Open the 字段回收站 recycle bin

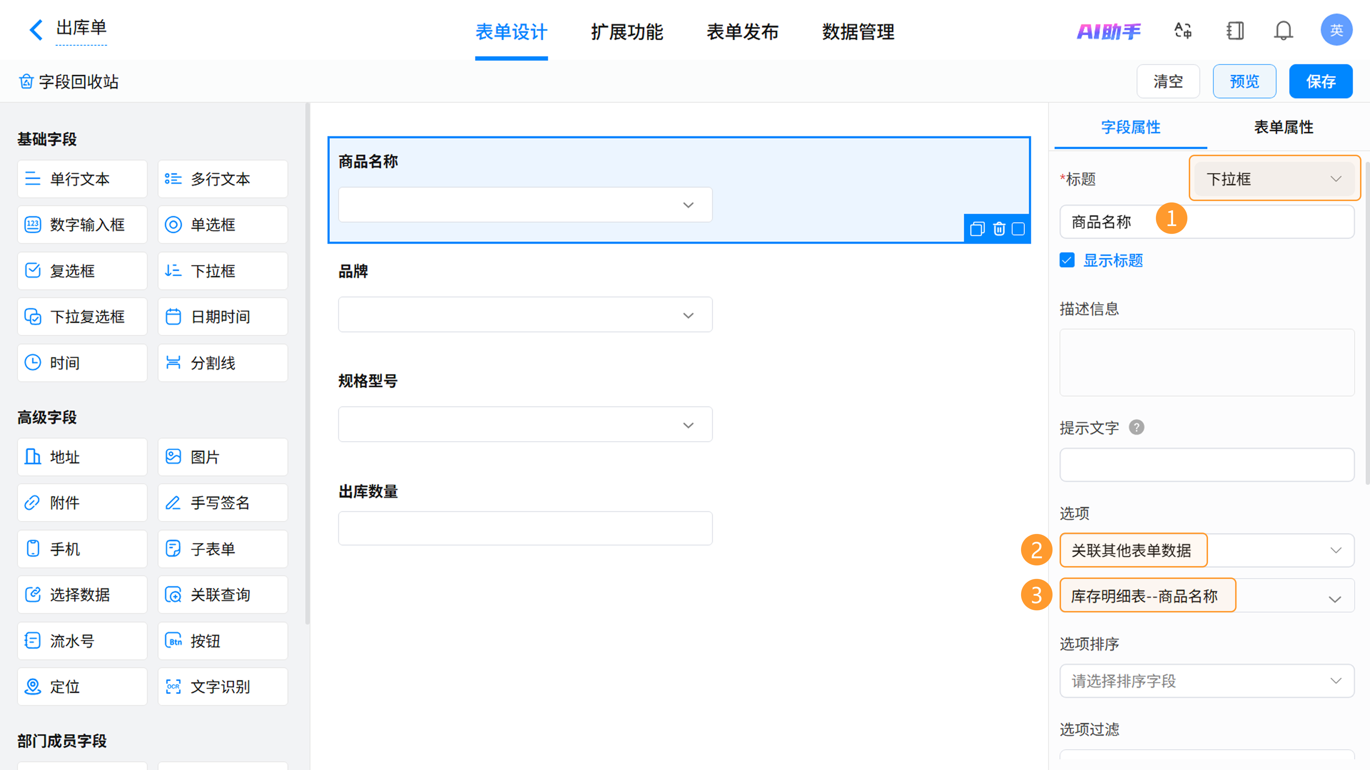[68, 82]
